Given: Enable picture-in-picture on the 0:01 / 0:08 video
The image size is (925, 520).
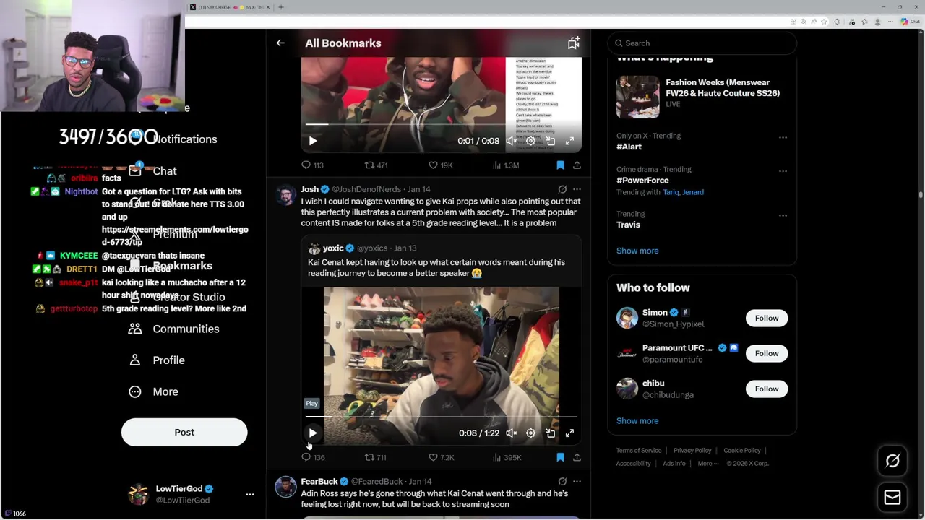Looking at the screenshot, I should coord(551,142).
